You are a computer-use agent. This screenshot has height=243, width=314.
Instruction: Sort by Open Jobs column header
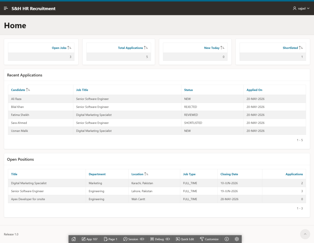click(x=59, y=48)
